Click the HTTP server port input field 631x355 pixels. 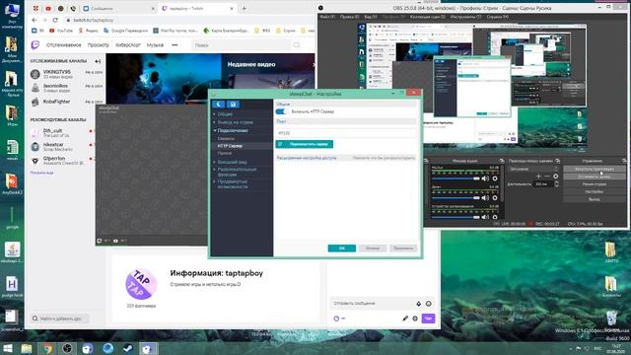(346, 133)
